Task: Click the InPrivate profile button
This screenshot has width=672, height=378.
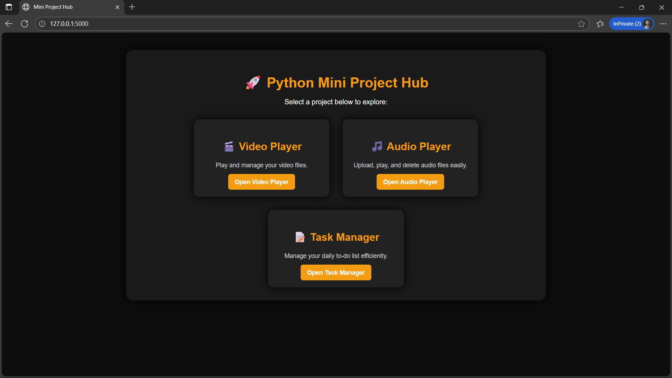Action: click(631, 24)
